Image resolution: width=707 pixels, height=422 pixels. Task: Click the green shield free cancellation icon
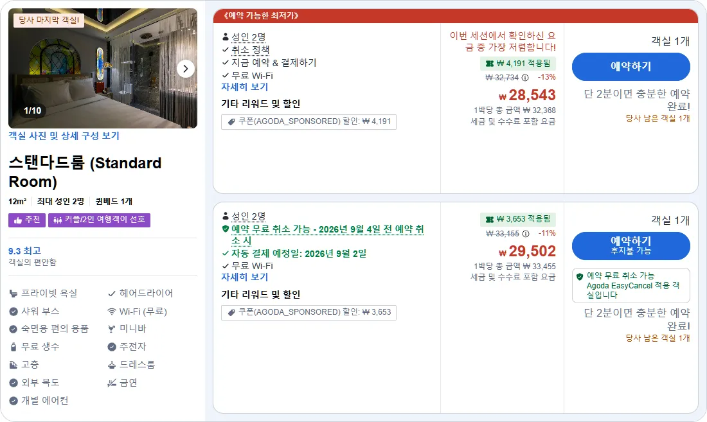coord(226,229)
